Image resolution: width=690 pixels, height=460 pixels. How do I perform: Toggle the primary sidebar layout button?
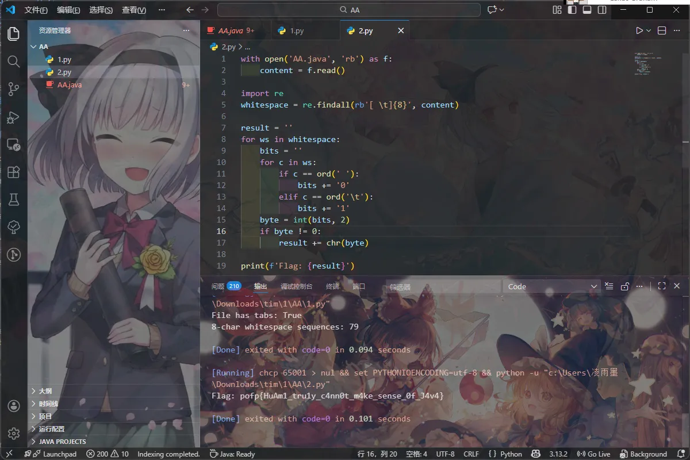click(x=572, y=10)
